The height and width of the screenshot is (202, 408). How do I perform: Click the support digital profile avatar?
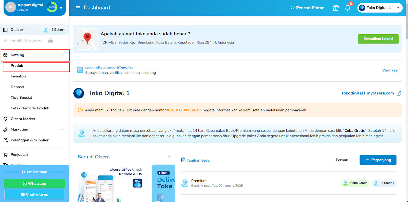point(11,7)
